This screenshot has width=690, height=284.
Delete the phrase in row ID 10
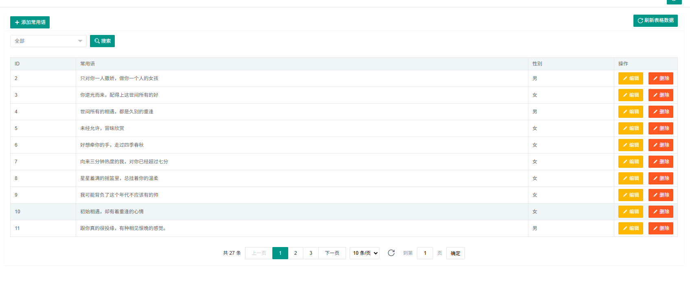[x=660, y=212]
